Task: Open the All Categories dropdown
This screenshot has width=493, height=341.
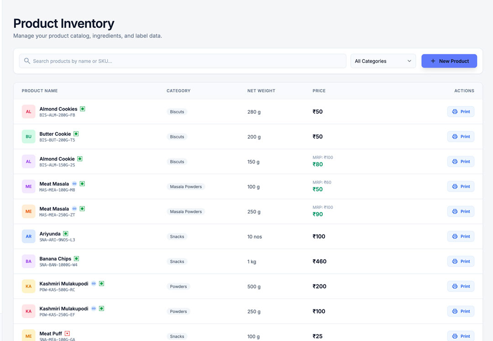Action: [383, 61]
